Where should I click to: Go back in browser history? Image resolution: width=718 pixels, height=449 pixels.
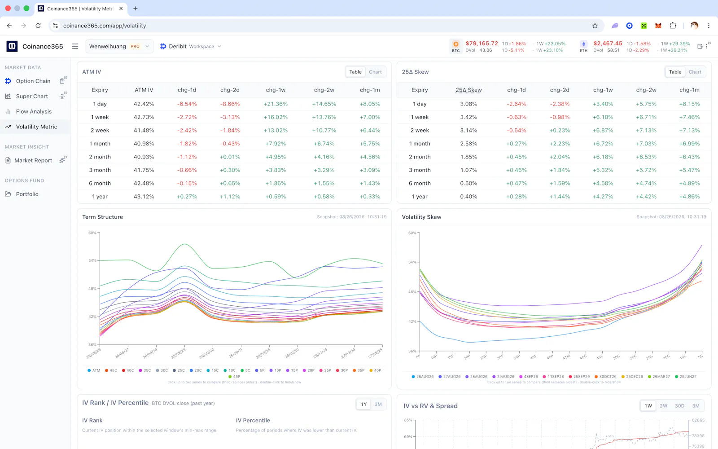tap(9, 26)
